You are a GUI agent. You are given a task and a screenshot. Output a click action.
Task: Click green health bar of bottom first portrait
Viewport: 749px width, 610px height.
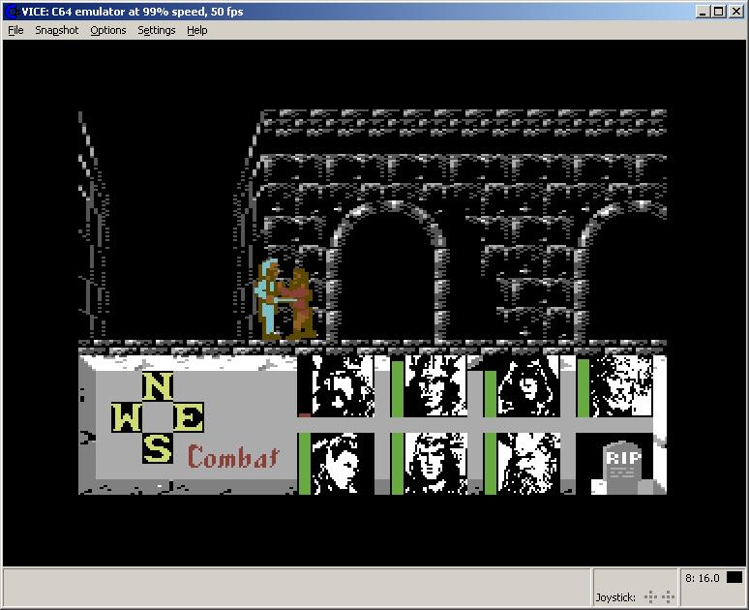pyautogui.click(x=304, y=463)
